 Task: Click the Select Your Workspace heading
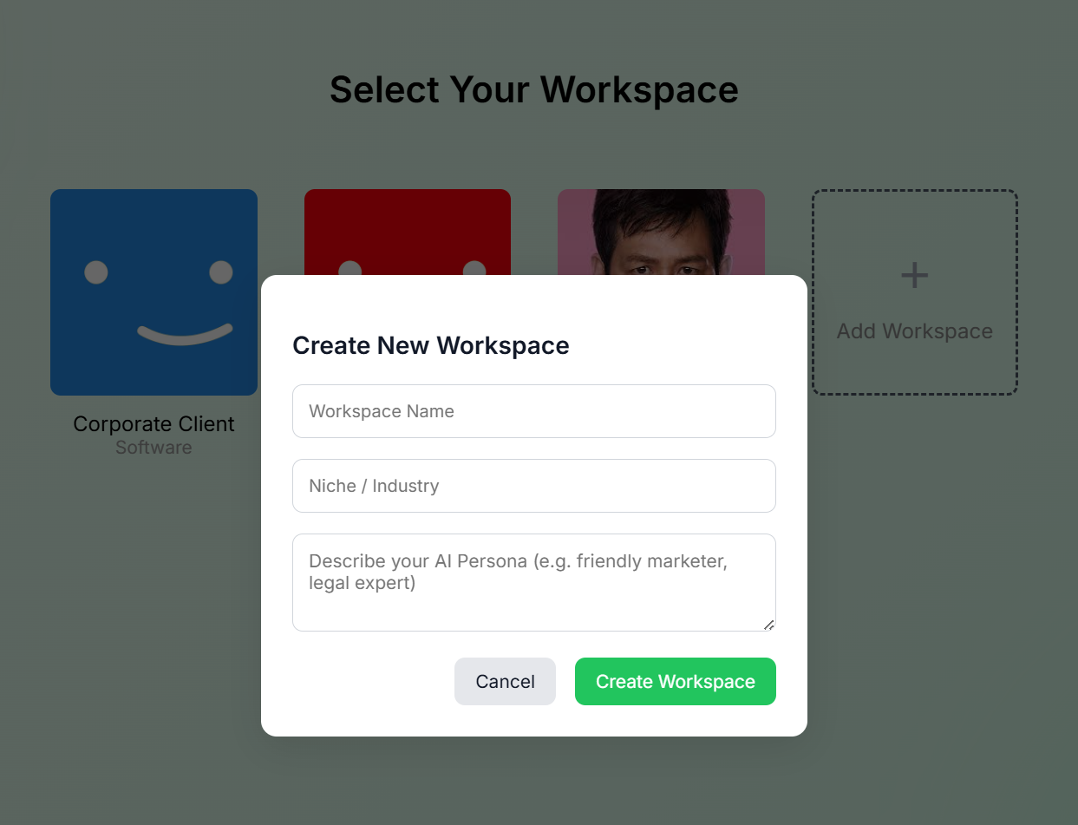point(534,88)
